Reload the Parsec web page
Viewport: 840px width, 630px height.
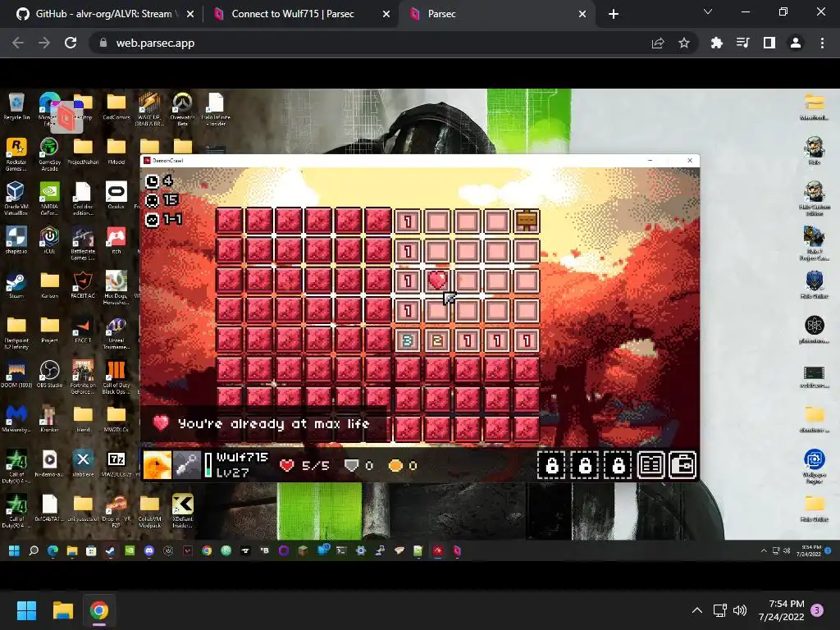pyautogui.click(x=71, y=43)
